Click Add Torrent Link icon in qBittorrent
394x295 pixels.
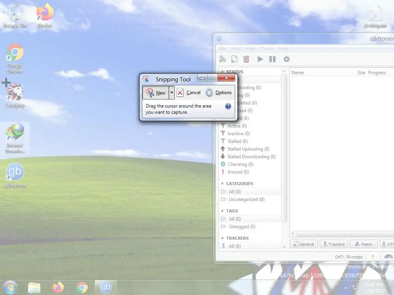point(222,59)
